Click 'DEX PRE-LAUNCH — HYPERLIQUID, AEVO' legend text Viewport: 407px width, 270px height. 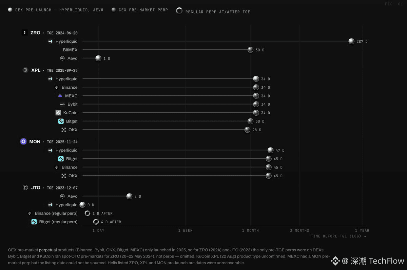pyautogui.click(x=59, y=10)
